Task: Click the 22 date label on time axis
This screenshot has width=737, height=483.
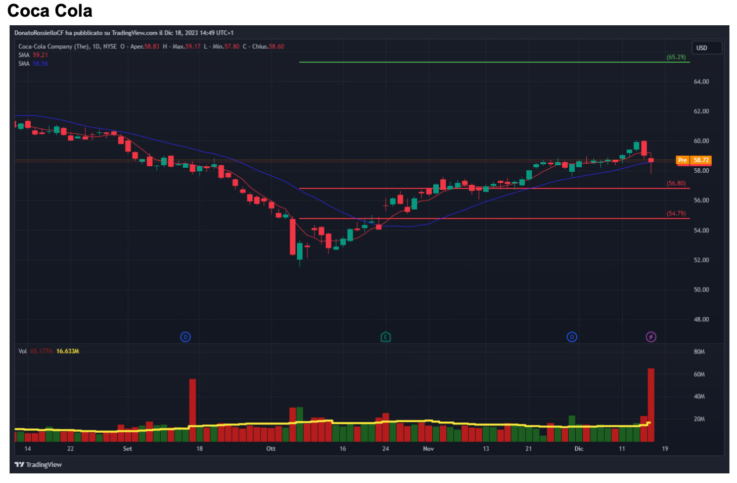Action: click(70, 449)
